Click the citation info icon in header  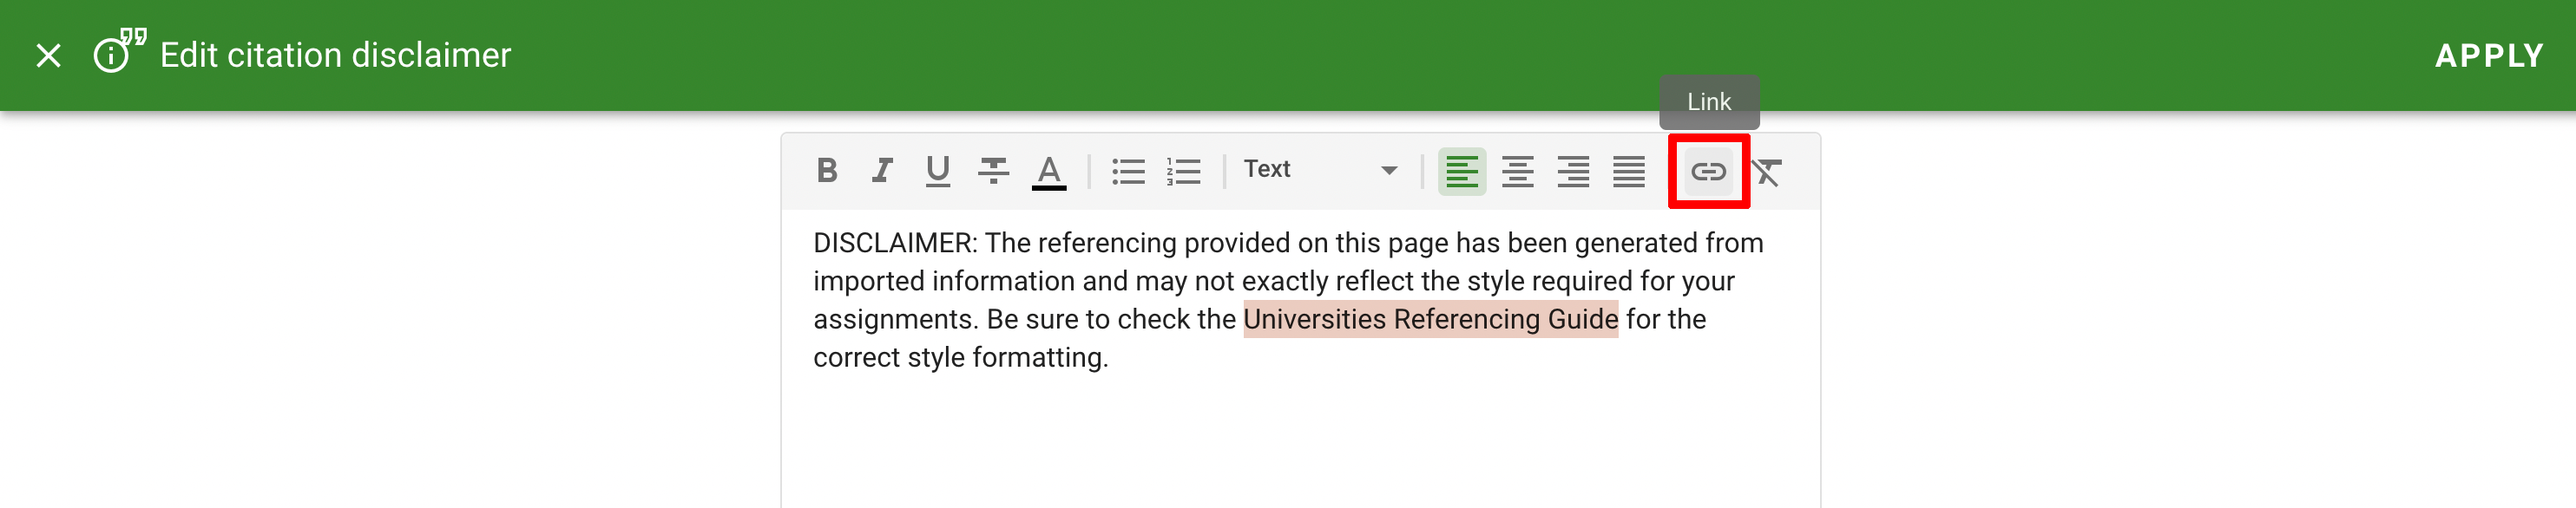pyautogui.click(x=118, y=52)
